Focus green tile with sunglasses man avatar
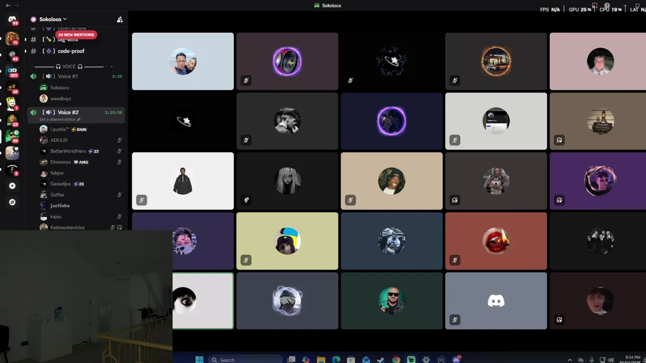This screenshot has width=646, height=363. 392,301
